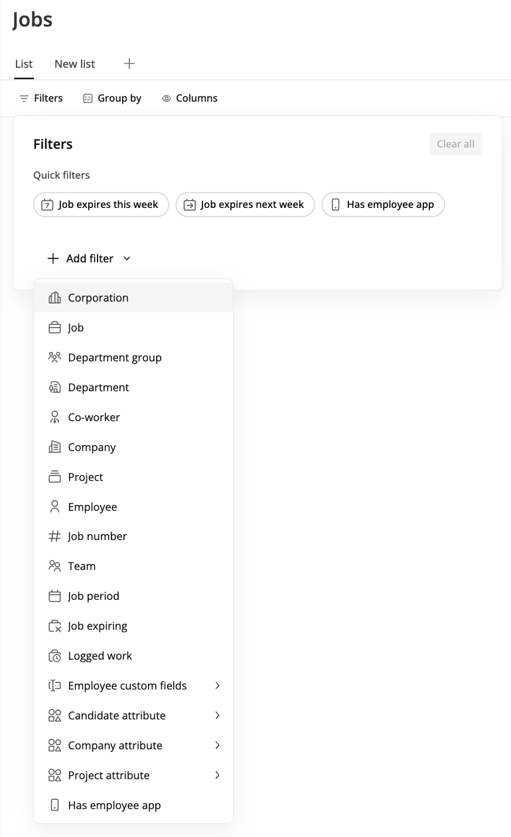Click the Department group people icon
511x837 pixels.
54,357
